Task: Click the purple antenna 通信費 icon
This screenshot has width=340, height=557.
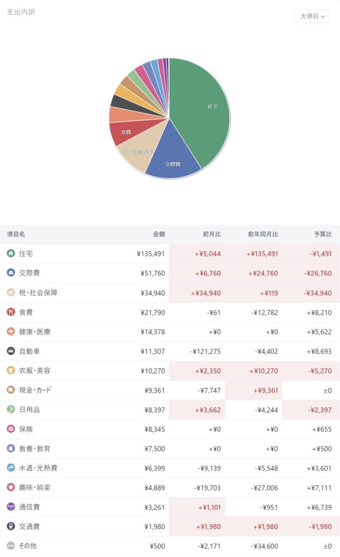Action: coord(11,507)
